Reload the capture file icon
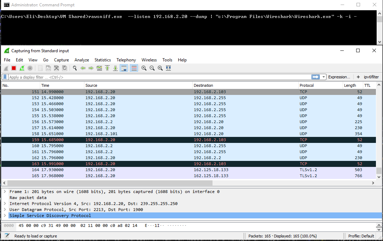This screenshot has width=383, height=241. point(65,68)
